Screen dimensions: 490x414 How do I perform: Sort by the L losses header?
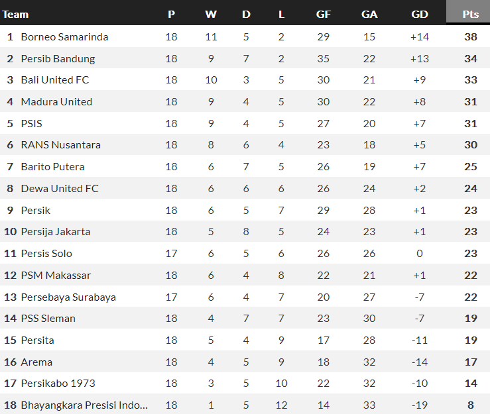(281, 14)
